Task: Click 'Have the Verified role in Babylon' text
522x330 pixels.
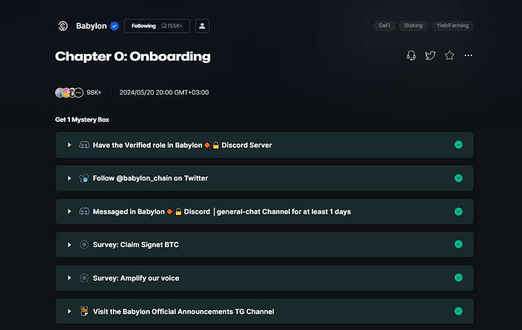Action: coord(148,145)
